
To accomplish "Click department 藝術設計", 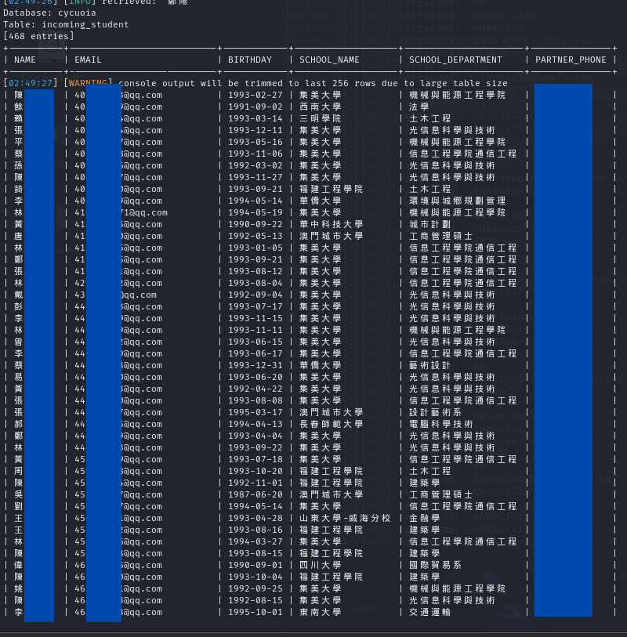I will pyautogui.click(x=430, y=366).
